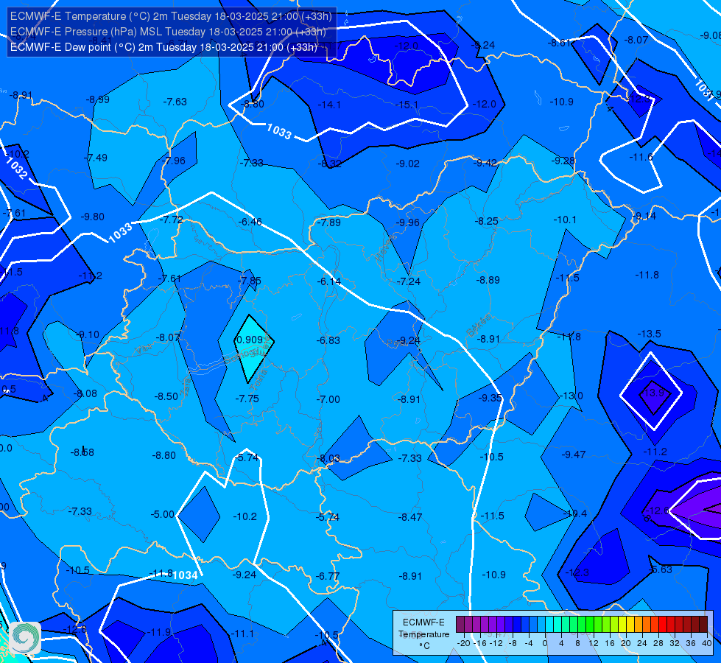Click the swirl logo icon
Image resolution: width=721 pixels, height=663 pixels.
[25, 638]
